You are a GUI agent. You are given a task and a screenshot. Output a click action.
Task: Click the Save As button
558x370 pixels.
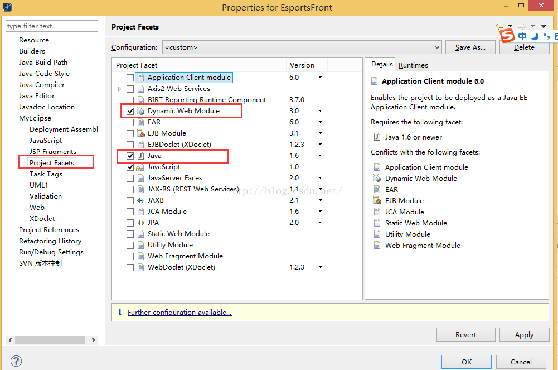click(x=470, y=47)
